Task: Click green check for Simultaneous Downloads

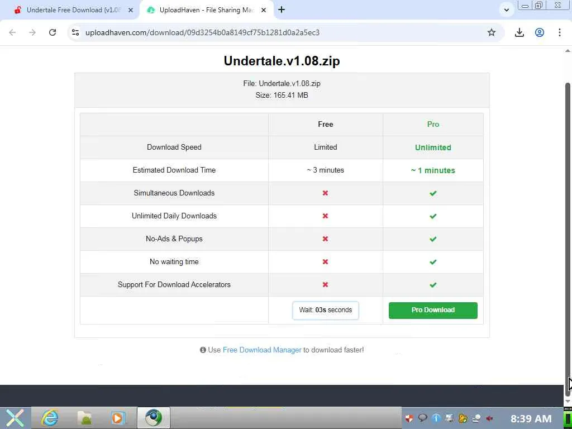Action: click(433, 193)
